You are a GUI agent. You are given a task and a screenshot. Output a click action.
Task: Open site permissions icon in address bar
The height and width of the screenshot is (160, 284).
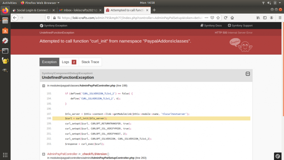pos(59,18)
